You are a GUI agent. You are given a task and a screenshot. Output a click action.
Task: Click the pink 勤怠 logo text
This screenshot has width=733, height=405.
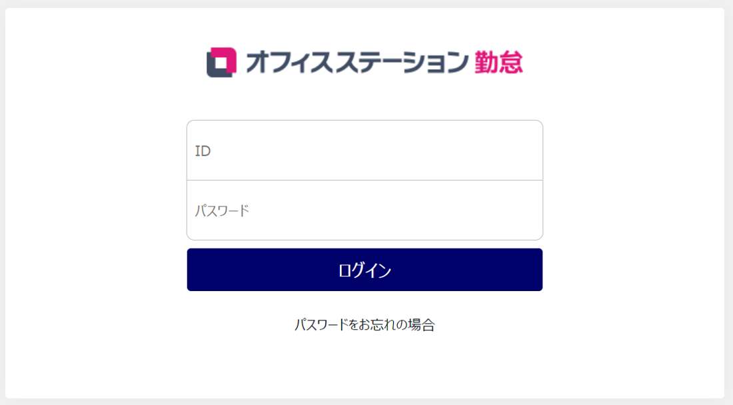pyautogui.click(x=498, y=63)
